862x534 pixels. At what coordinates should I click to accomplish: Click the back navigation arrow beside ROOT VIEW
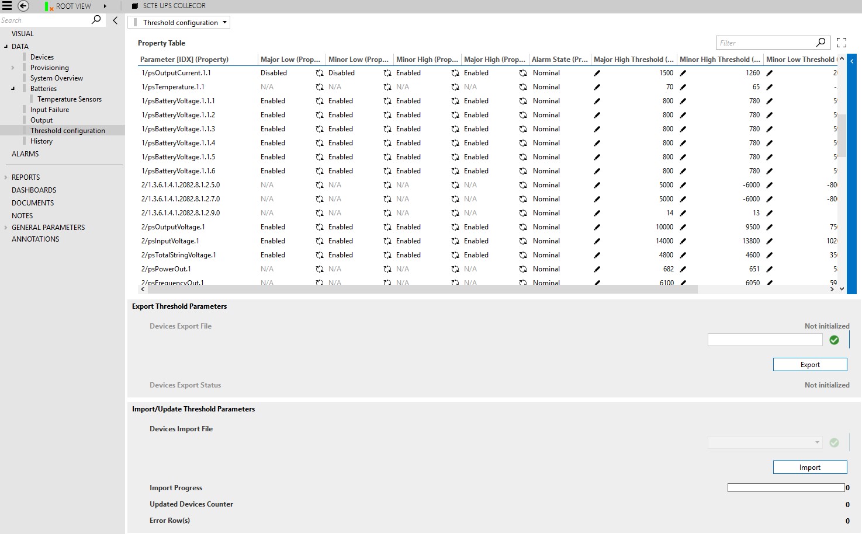[x=22, y=6]
